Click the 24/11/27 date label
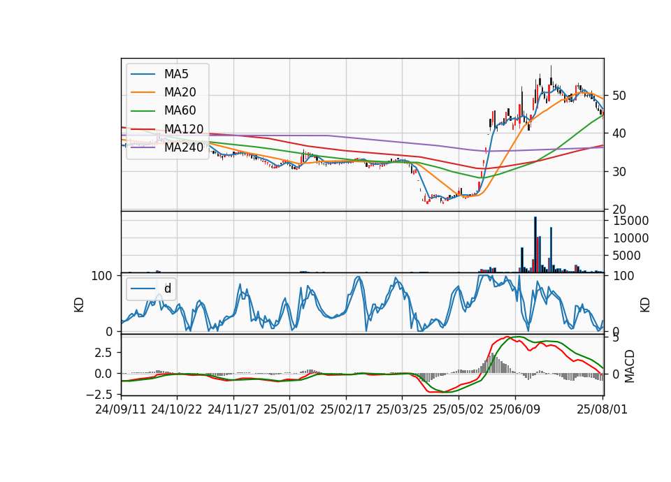 233,409
